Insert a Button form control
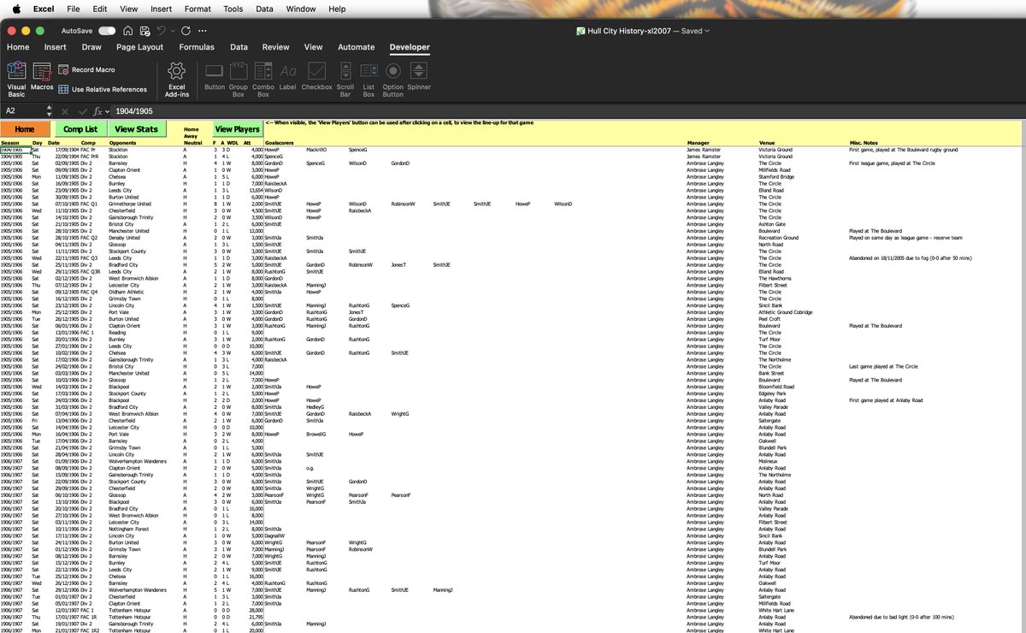The height and width of the screenshot is (633, 1026). 215,76
